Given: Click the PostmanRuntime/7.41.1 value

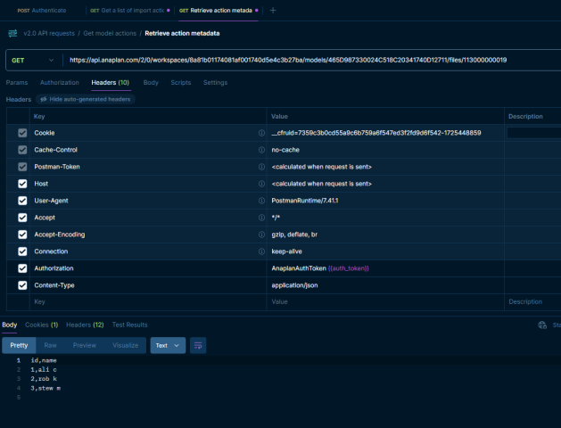Looking at the screenshot, I should pos(305,201).
